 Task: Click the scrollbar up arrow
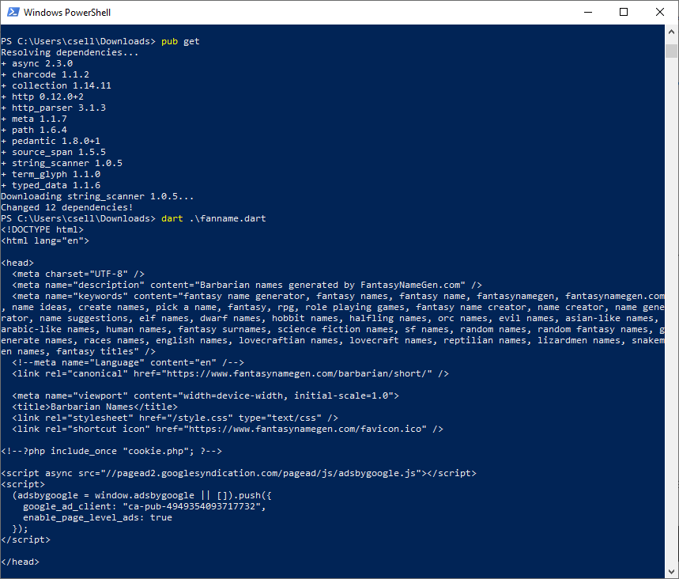tap(671, 32)
